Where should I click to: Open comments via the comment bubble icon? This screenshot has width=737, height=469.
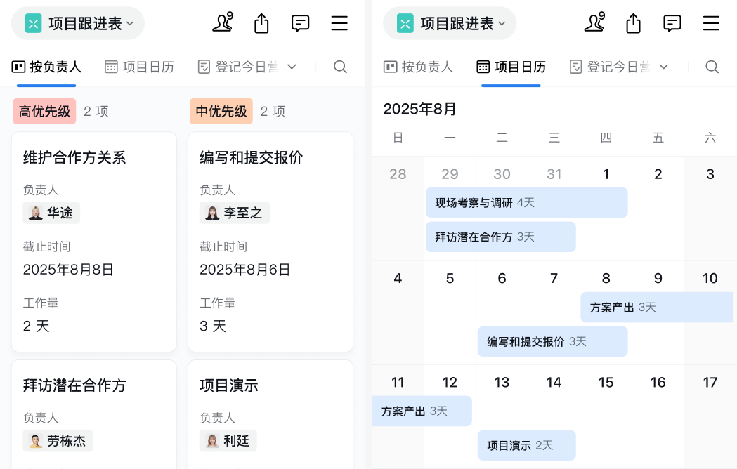[x=300, y=23]
